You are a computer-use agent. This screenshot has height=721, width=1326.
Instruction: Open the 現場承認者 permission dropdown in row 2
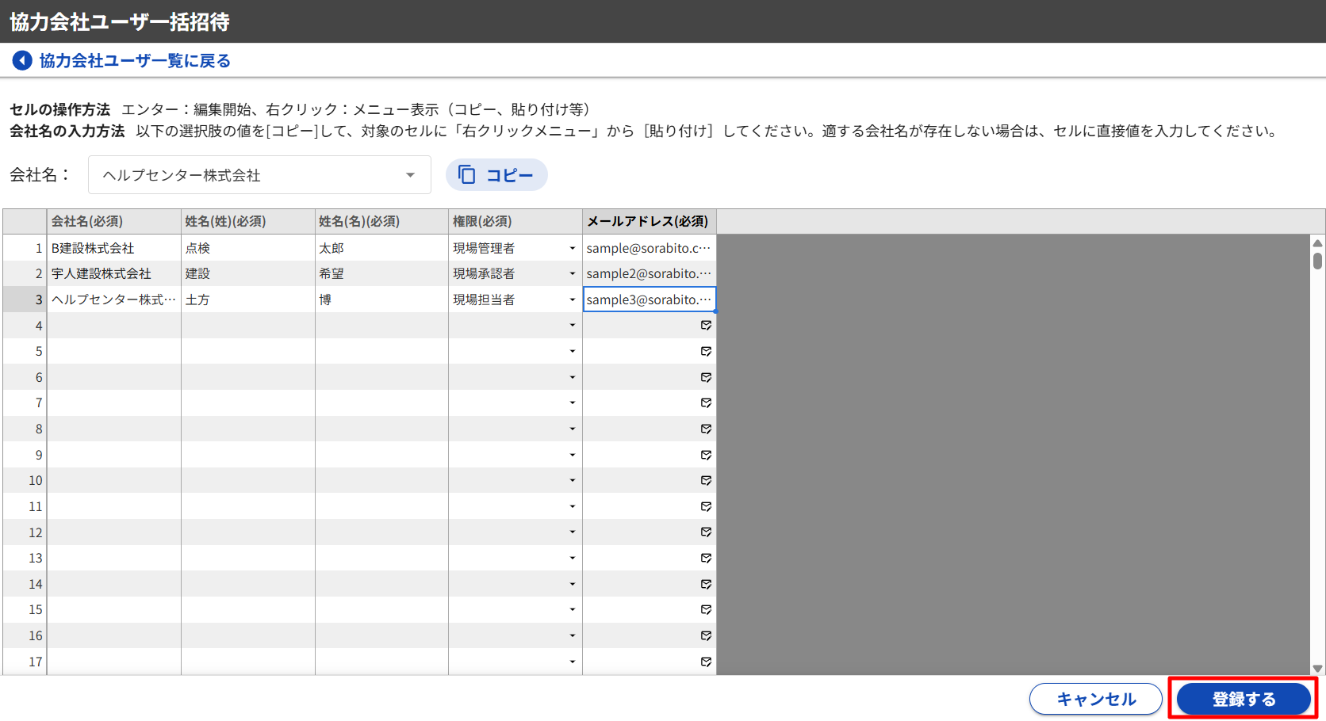click(x=572, y=274)
